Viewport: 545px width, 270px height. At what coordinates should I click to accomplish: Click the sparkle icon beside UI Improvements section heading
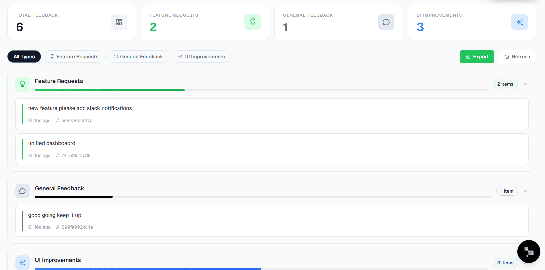[22, 263]
